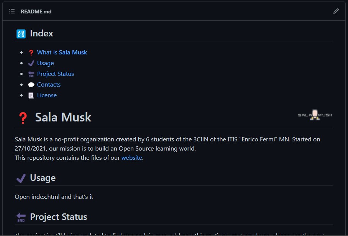
Task: Open the "What is Sala Musk" index link
Action: (62, 52)
